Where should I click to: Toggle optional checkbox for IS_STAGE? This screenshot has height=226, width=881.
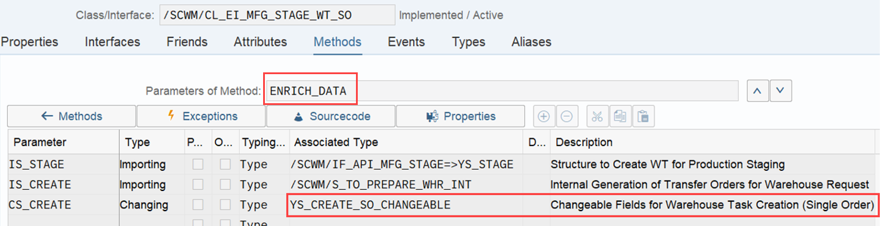[x=225, y=164]
